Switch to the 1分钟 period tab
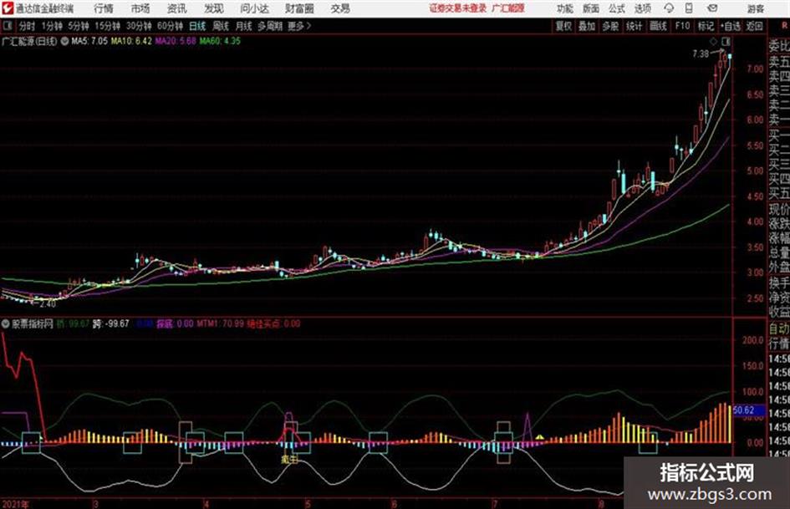Screen dimensions: 790x509 point(51,26)
